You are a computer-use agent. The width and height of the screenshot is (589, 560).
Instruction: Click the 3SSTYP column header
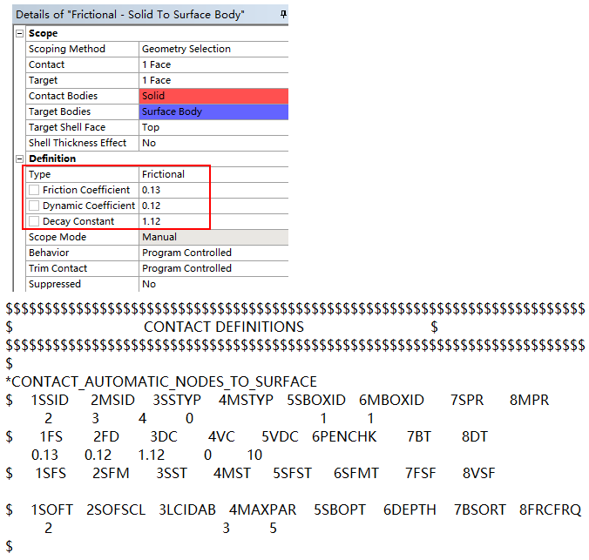[177, 401]
